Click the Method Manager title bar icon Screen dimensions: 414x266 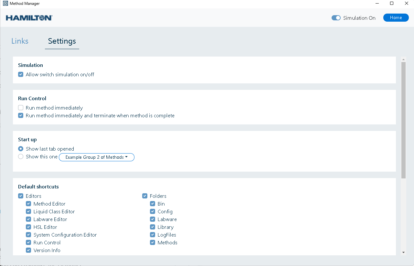5,4
